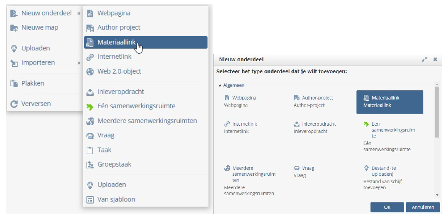
Task: Click the dialog's vertical scrollbar thumb
Action: (x=437, y=112)
